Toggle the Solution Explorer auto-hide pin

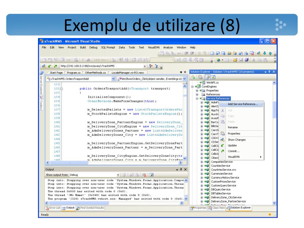click(269, 72)
